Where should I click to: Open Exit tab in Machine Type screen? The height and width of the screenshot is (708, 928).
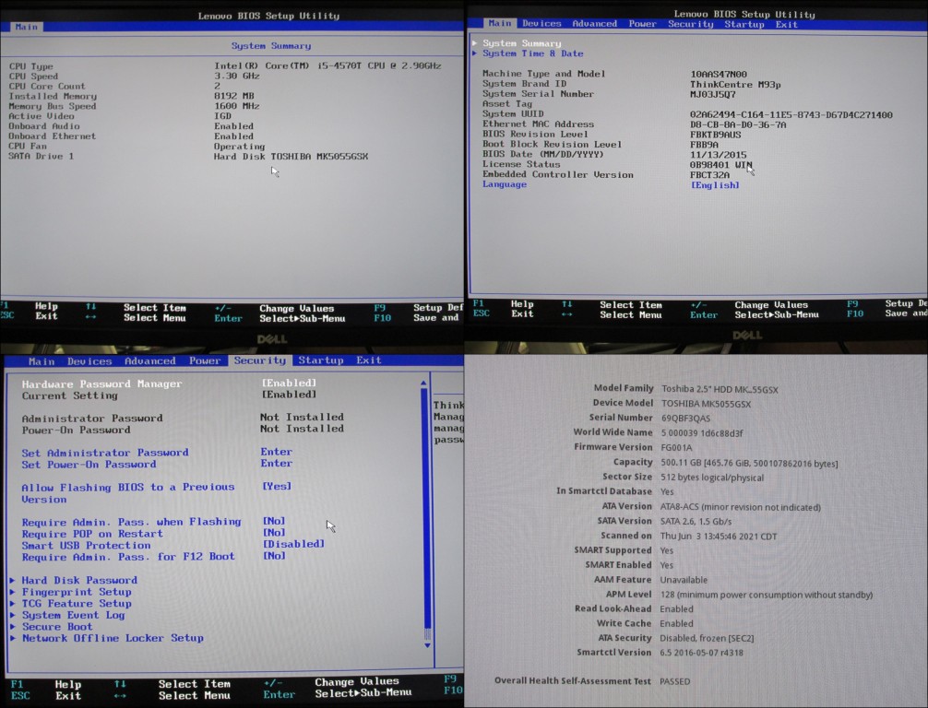click(787, 24)
